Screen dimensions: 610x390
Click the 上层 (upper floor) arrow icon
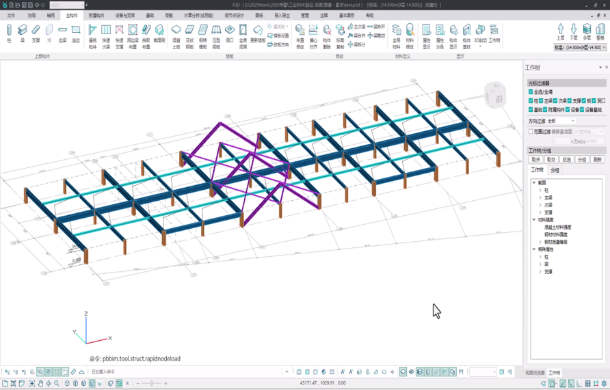click(561, 31)
